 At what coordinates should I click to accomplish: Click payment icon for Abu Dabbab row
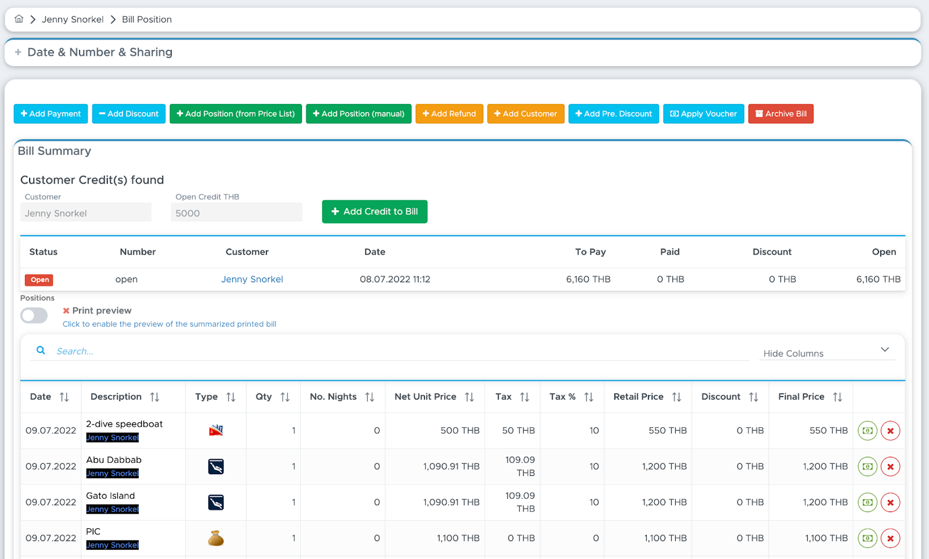(x=867, y=467)
